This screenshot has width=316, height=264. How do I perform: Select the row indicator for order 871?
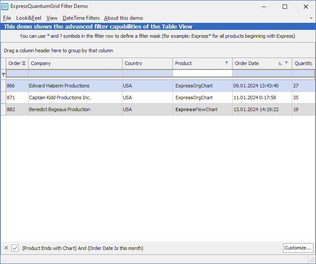click(x=3, y=98)
